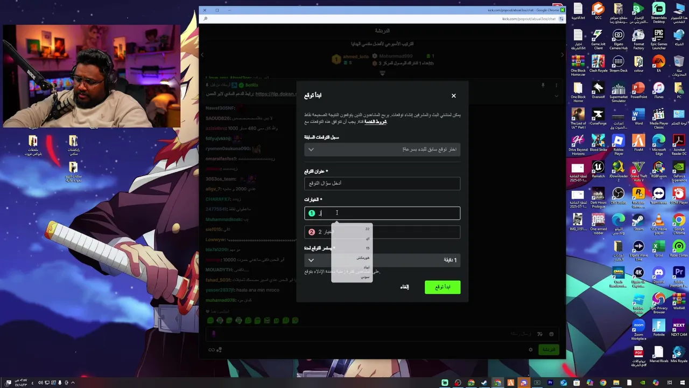The width and height of the screenshot is (689, 388).
Task: Launch Epic Games Launcher shortcut
Action: pyautogui.click(x=659, y=39)
